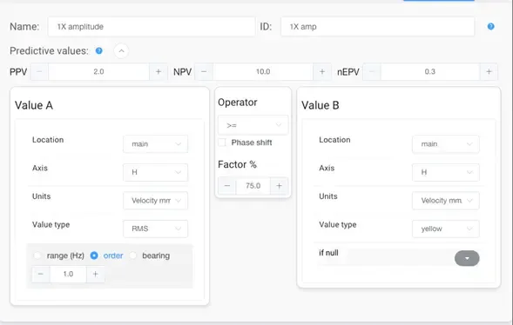Click the help icon next to the ID field
The width and height of the screenshot is (513, 325).
490,26
